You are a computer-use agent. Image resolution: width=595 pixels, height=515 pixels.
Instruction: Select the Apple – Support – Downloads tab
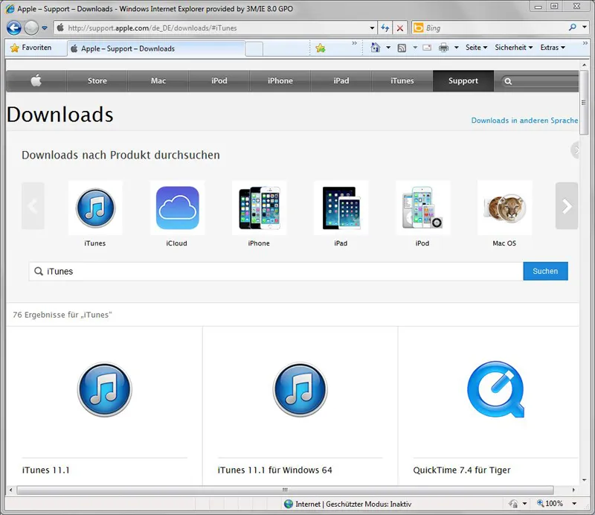pos(155,48)
